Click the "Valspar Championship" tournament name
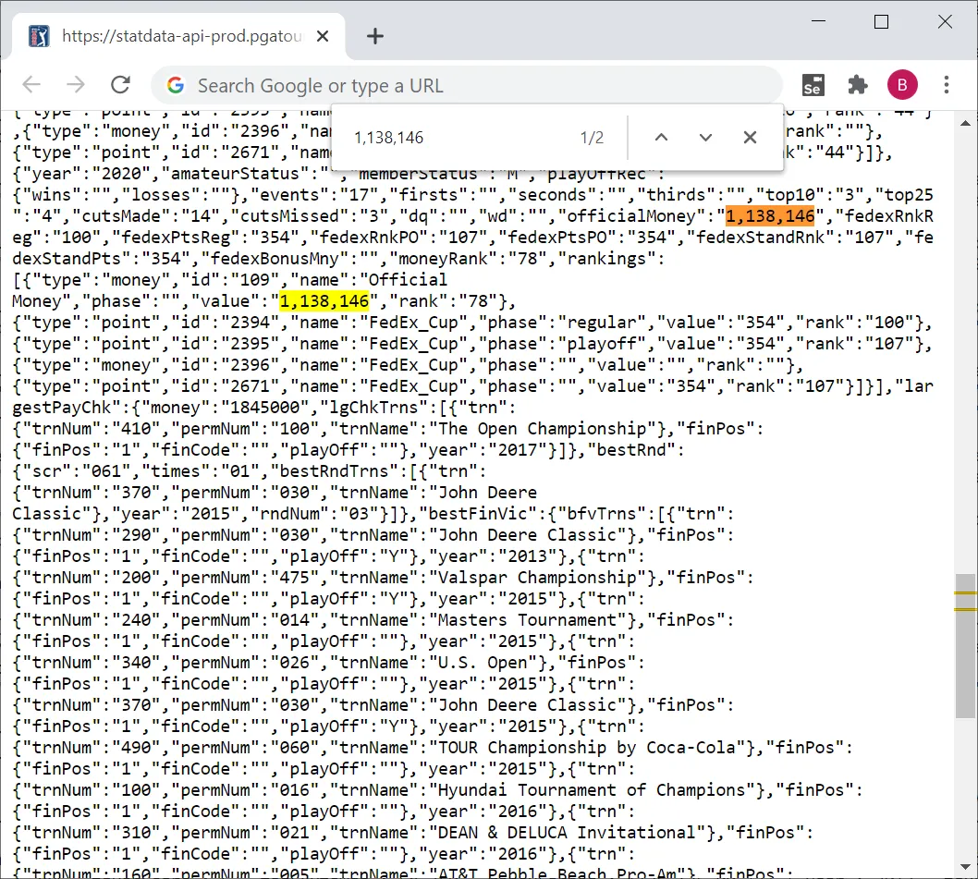978x879 pixels. 537,577
